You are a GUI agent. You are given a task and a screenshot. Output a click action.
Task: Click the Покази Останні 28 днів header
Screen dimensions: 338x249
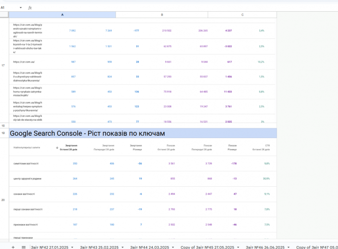click(x=166, y=147)
